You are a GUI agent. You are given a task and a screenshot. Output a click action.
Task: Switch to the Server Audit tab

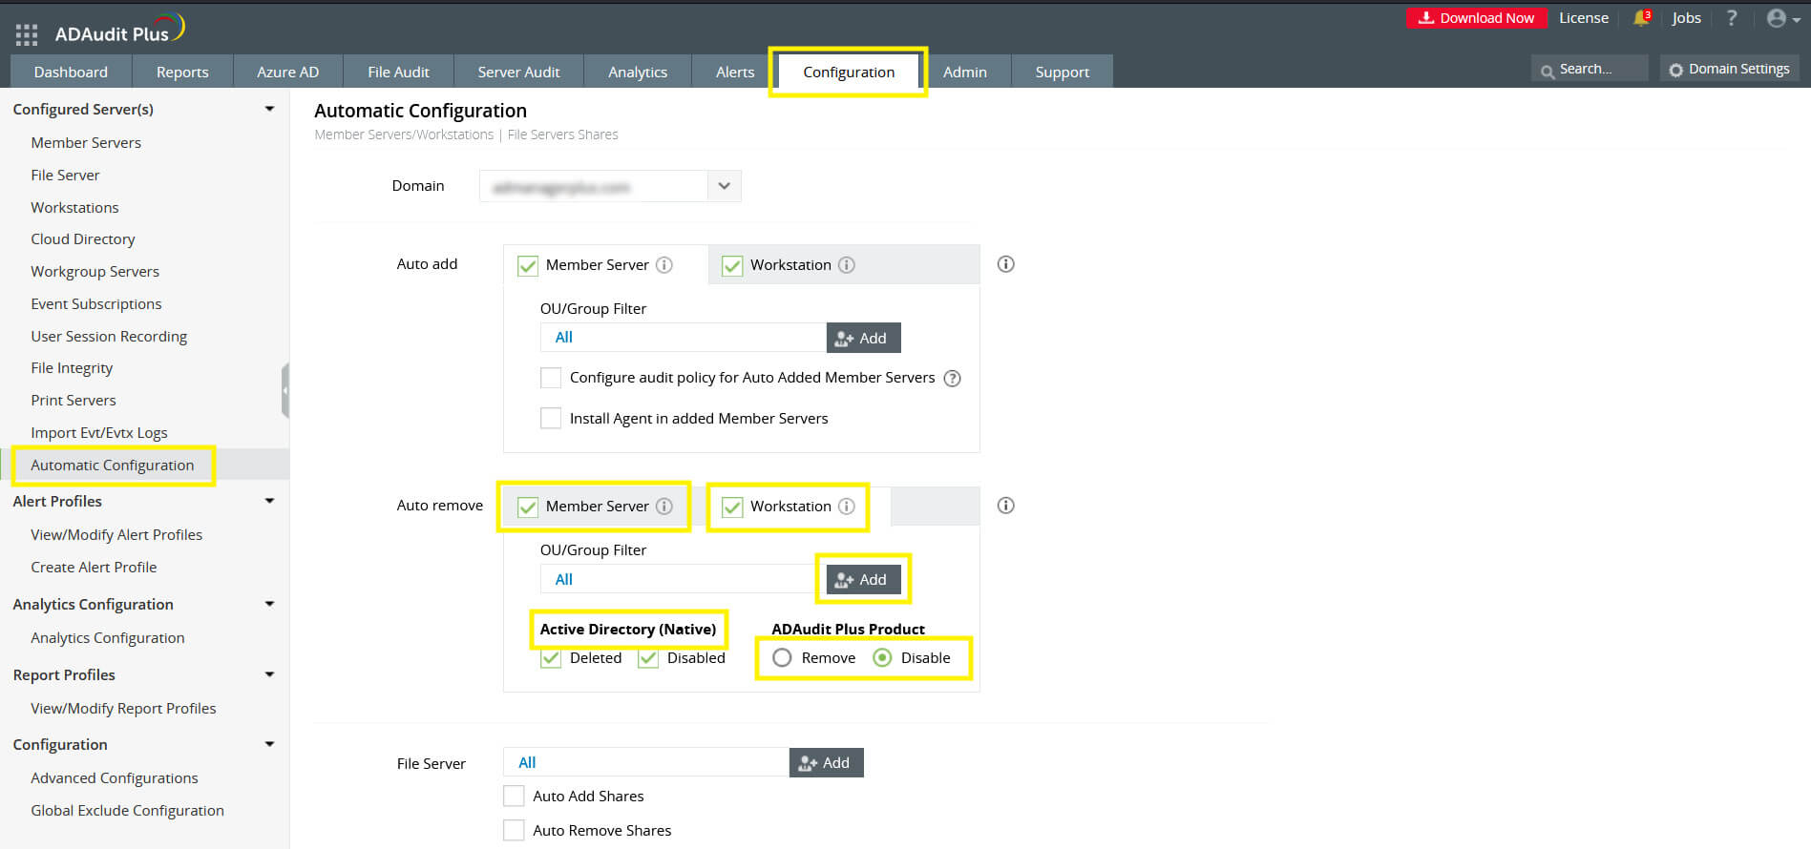[518, 72]
